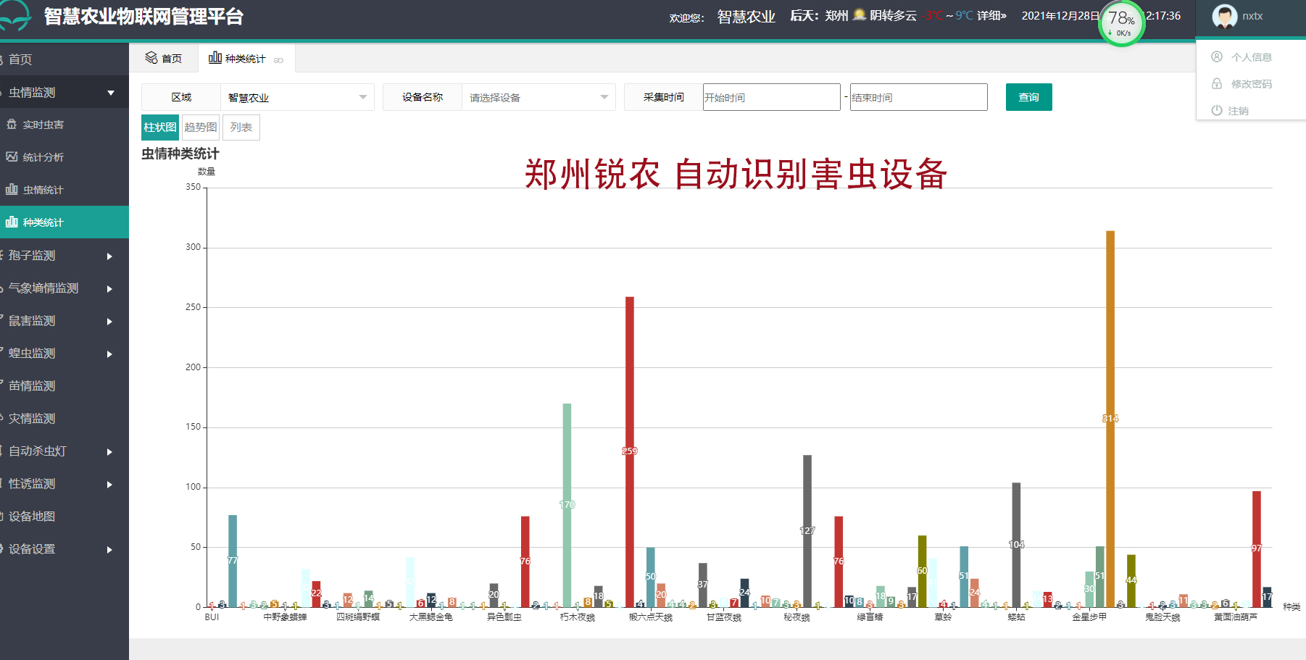
Task: Close the 种类统计 tab via its icon
Action: pyautogui.click(x=278, y=60)
